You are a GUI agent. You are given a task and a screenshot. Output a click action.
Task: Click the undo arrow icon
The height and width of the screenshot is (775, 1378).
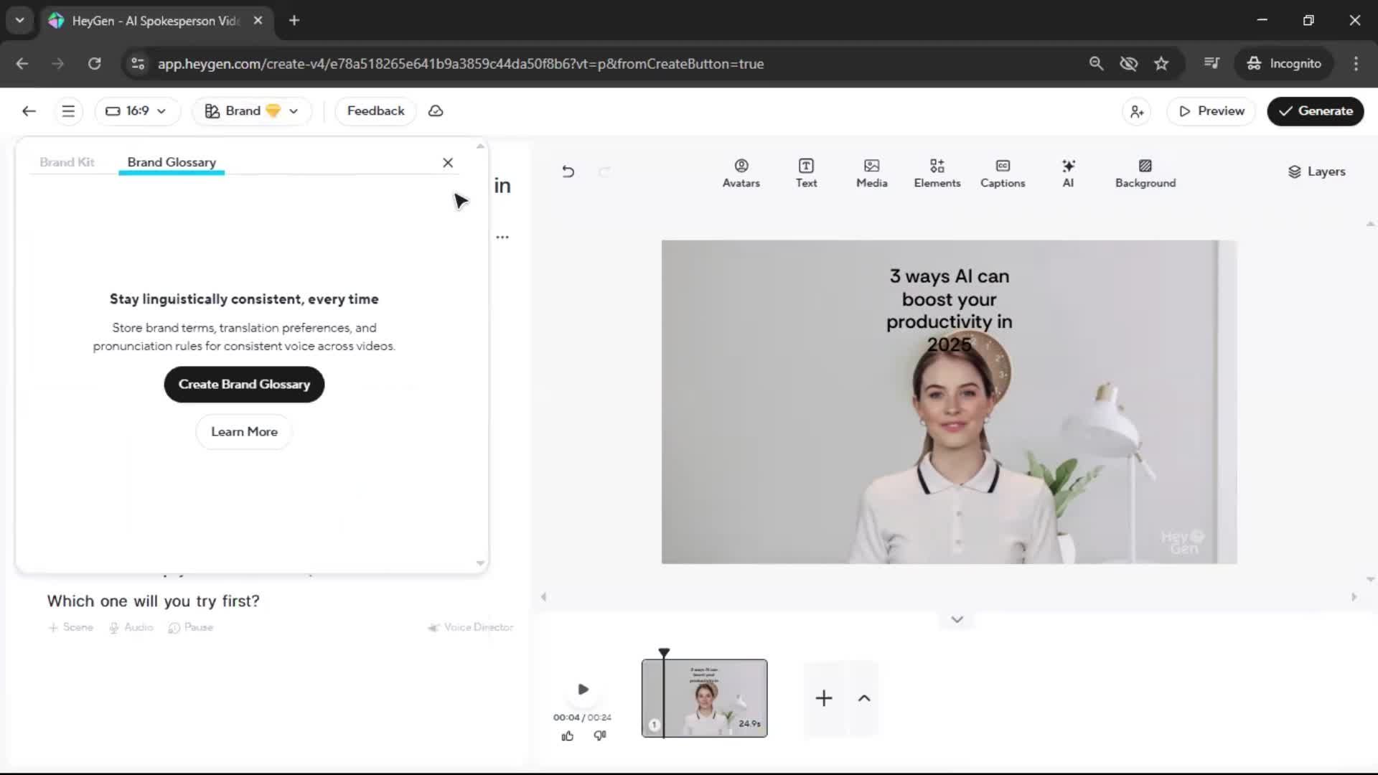pyautogui.click(x=568, y=172)
